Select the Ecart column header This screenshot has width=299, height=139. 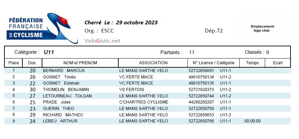[x=278, y=63]
